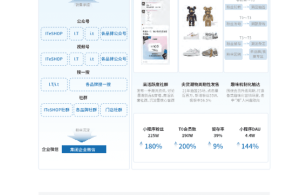Click the up arrow next to 200%
The width and height of the screenshot is (308, 195).
point(176,144)
